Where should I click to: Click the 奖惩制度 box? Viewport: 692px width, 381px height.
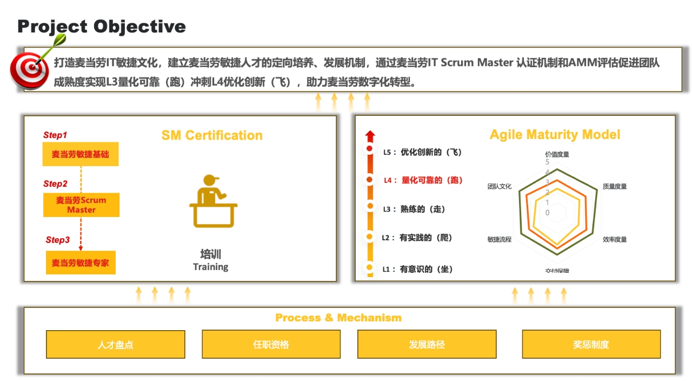coord(591,344)
